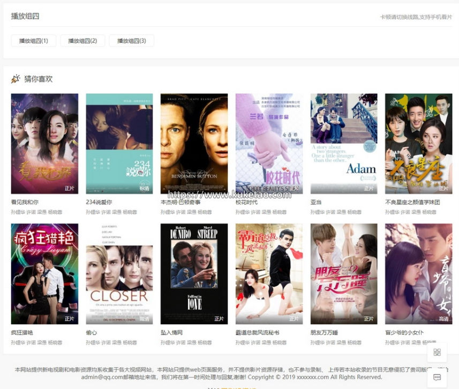This screenshot has height=389, width=459.
Task: Click the 亚当 title link
Action: pyautogui.click(x=316, y=202)
